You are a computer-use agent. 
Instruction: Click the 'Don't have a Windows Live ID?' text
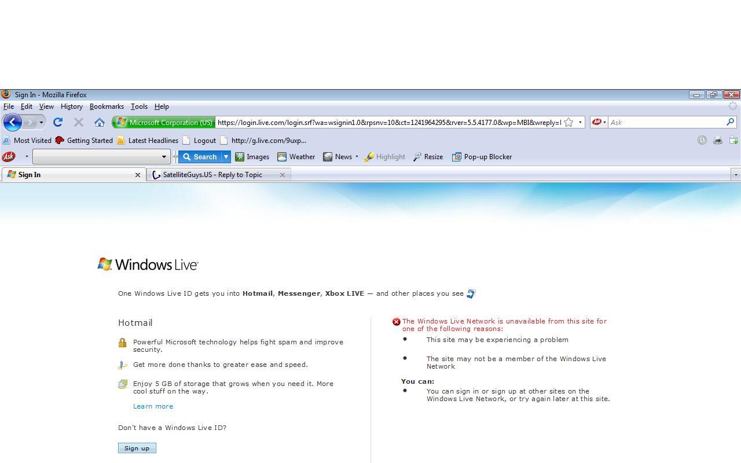pyautogui.click(x=172, y=428)
